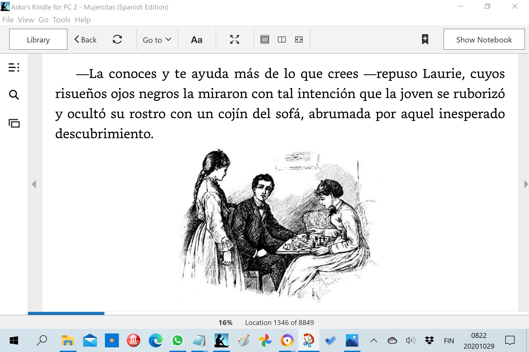The width and height of the screenshot is (529, 352).
Task: Expand the Go to dropdown
Action: (x=157, y=40)
